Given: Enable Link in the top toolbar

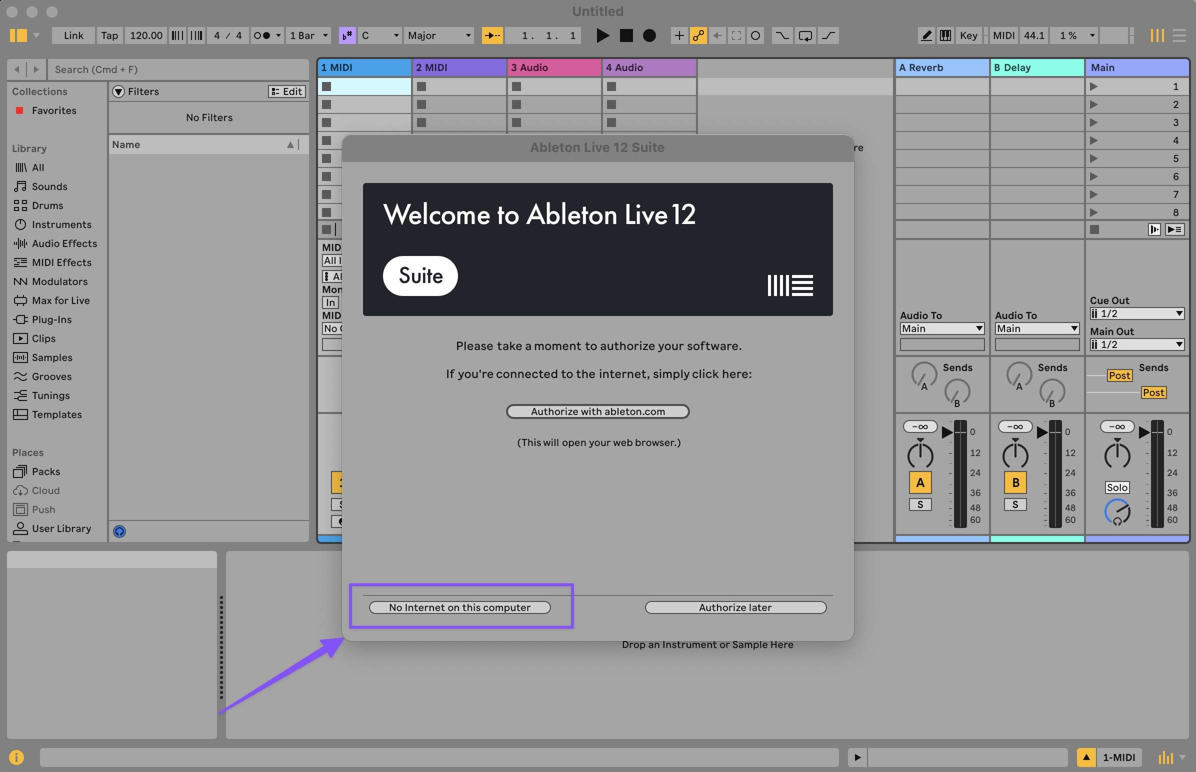Looking at the screenshot, I should [73, 35].
